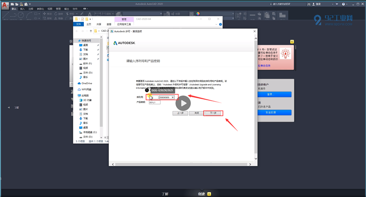Open the Autodesk App Store cart icon
The image size is (366, 197).
click(337, 4)
